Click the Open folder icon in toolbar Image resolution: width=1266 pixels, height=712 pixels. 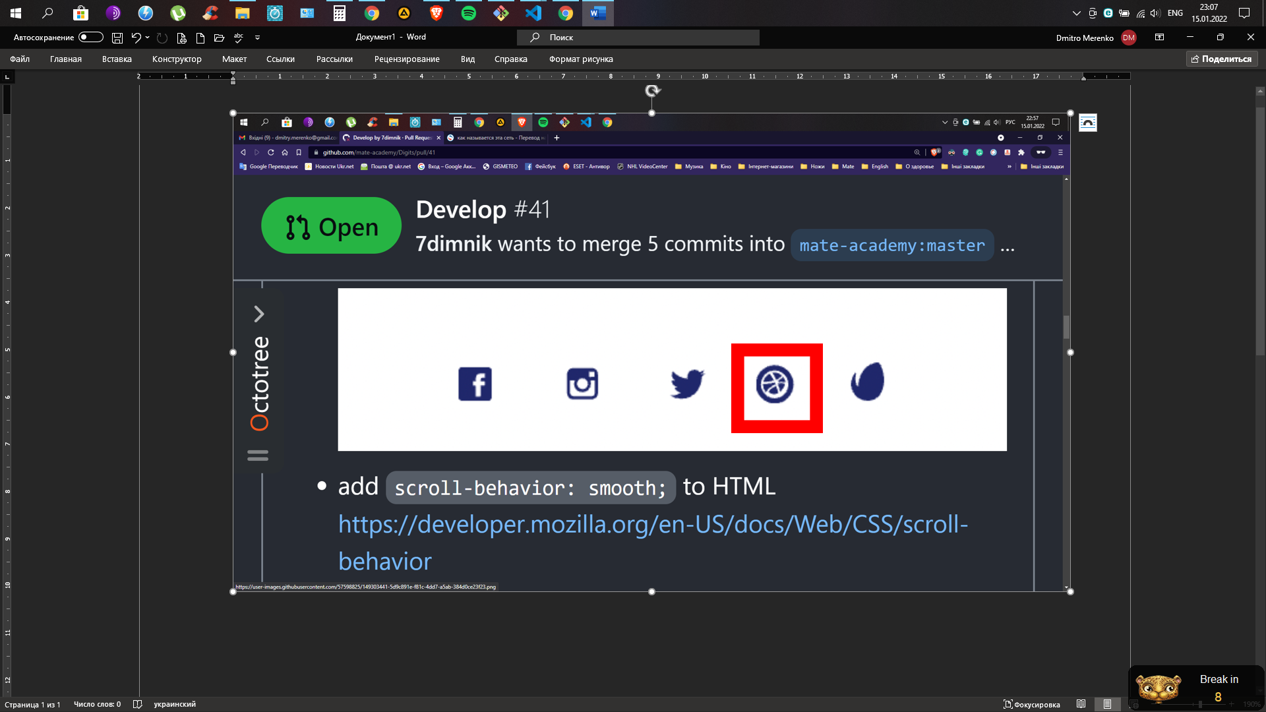220,38
